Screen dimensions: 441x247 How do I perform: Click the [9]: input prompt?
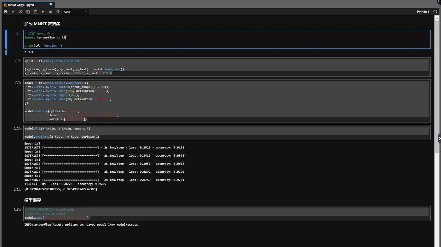pos(18,83)
